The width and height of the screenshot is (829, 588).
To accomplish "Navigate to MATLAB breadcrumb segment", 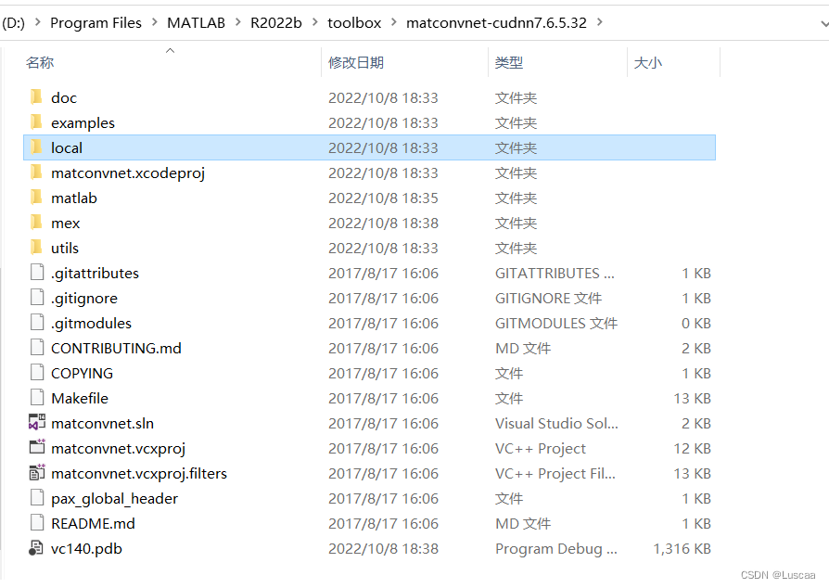I will 197,23.
